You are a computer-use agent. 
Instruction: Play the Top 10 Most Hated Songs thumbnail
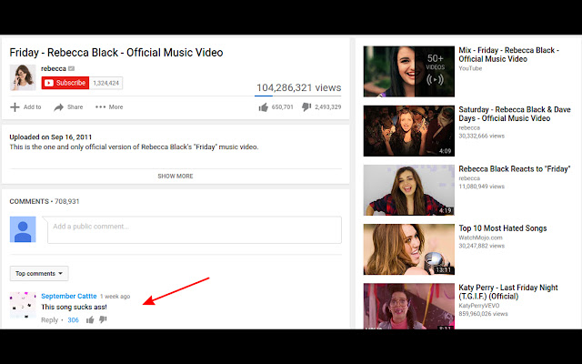[408, 249]
